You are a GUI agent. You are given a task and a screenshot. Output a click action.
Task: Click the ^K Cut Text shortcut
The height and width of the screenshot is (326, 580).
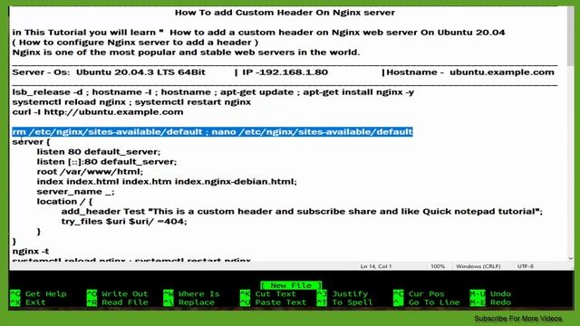pyautogui.click(x=268, y=293)
